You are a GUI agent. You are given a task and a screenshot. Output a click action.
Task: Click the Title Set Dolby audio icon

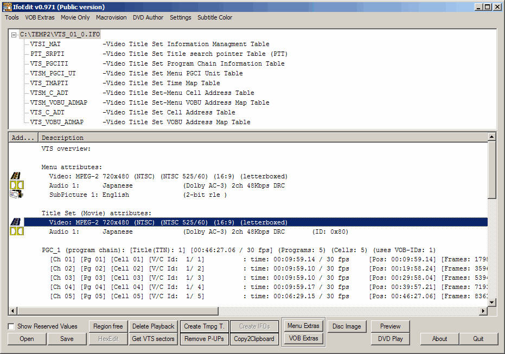(16, 231)
